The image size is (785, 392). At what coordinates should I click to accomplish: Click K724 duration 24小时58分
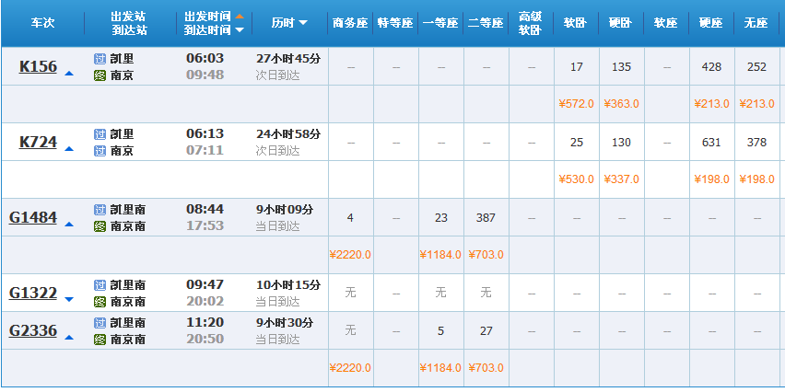coord(288,134)
